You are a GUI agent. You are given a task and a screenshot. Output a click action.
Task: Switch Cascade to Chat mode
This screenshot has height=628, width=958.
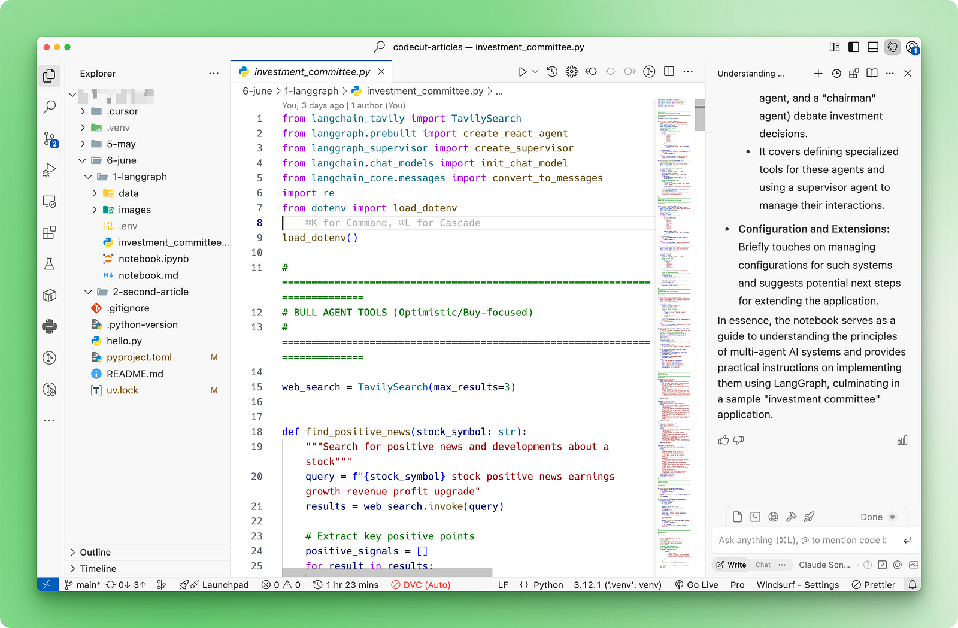[763, 565]
